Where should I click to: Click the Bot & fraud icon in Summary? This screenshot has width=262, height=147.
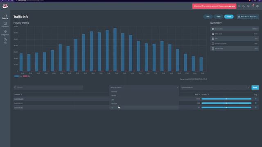point(213,34)
